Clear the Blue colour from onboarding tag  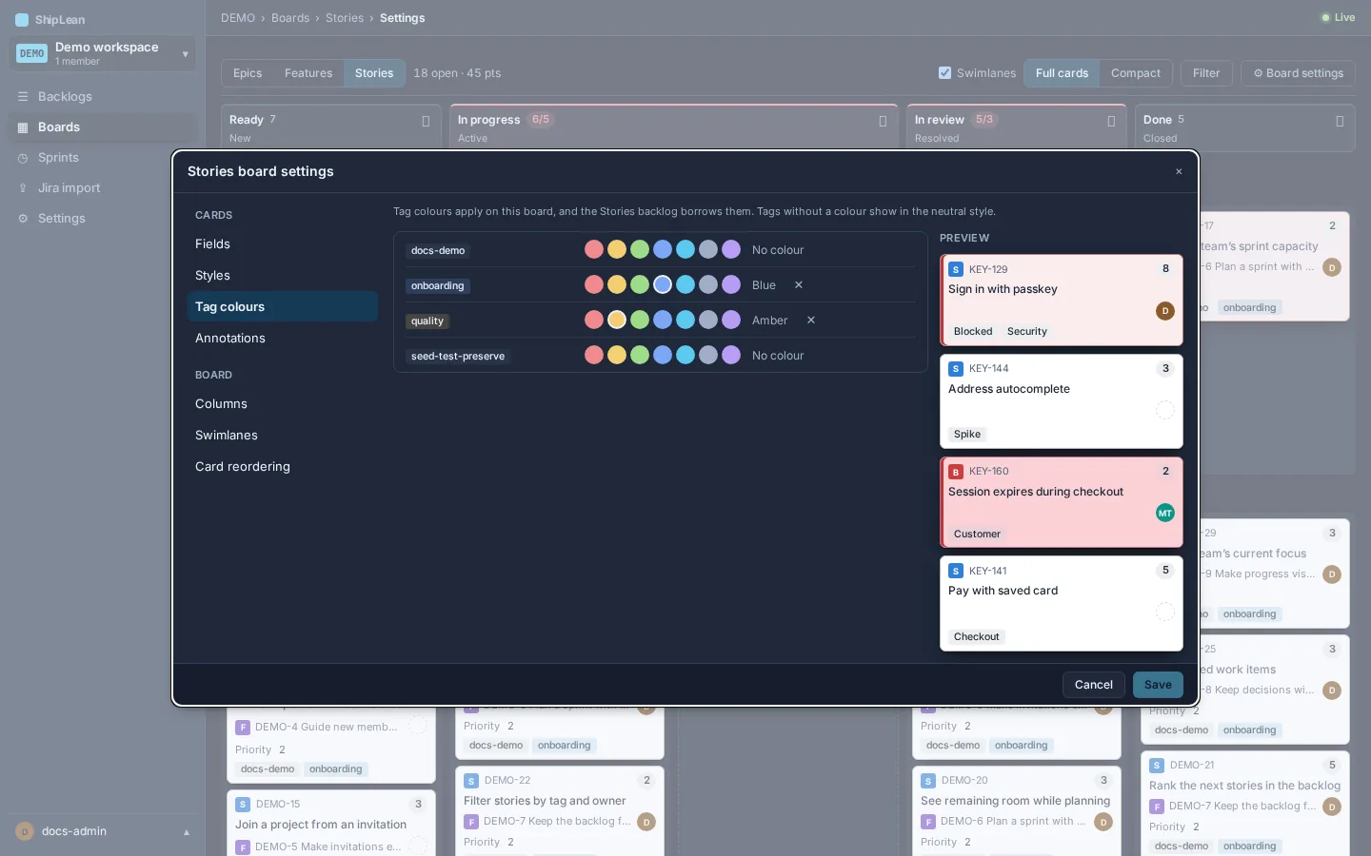click(799, 285)
